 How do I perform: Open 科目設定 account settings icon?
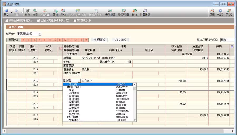(145, 11)
